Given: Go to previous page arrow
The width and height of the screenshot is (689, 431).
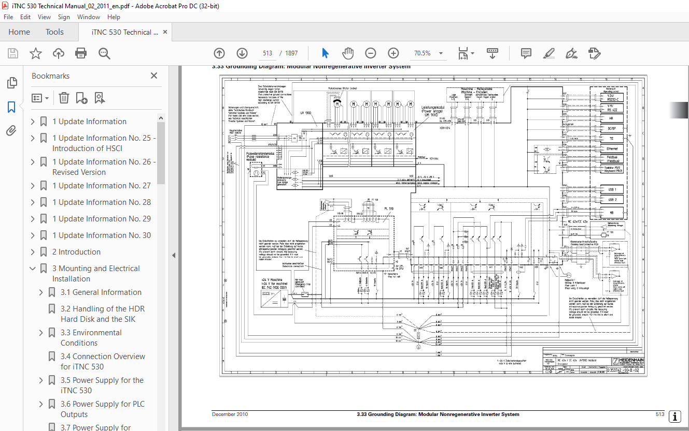Looking at the screenshot, I should [x=219, y=53].
